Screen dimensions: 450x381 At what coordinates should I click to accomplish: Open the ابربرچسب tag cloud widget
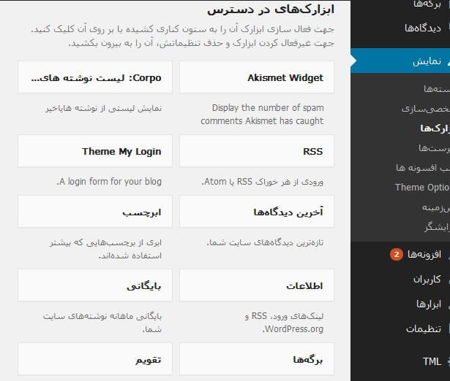tap(95, 212)
